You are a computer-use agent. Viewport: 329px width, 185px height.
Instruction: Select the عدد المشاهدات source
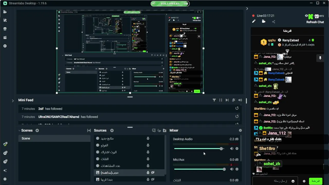coord(129,166)
